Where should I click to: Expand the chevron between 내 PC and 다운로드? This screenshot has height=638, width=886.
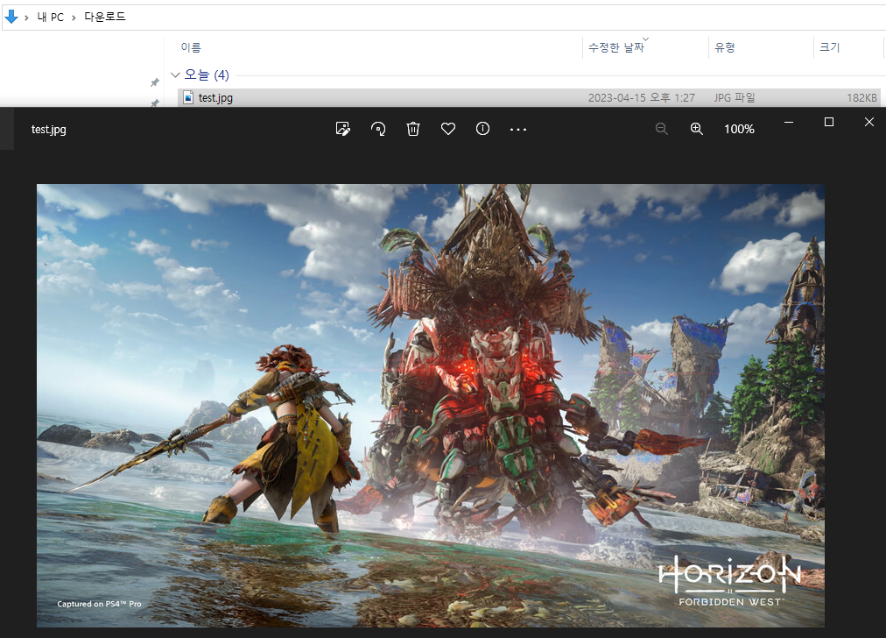tap(74, 18)
